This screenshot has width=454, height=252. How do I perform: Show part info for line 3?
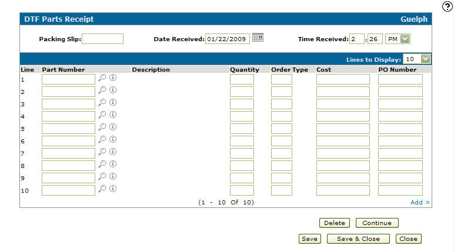pyautogui.click(x=113, y=102)
